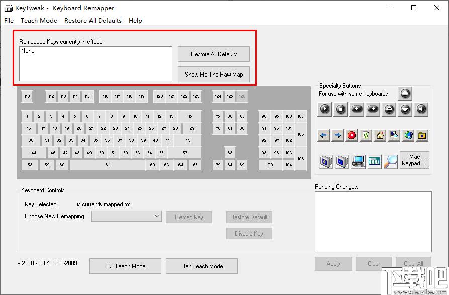Click the Pending Changes list box

coord(373,222)
